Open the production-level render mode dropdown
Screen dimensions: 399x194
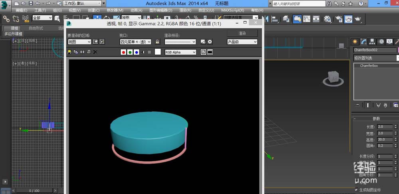click(x=242, y=42)
